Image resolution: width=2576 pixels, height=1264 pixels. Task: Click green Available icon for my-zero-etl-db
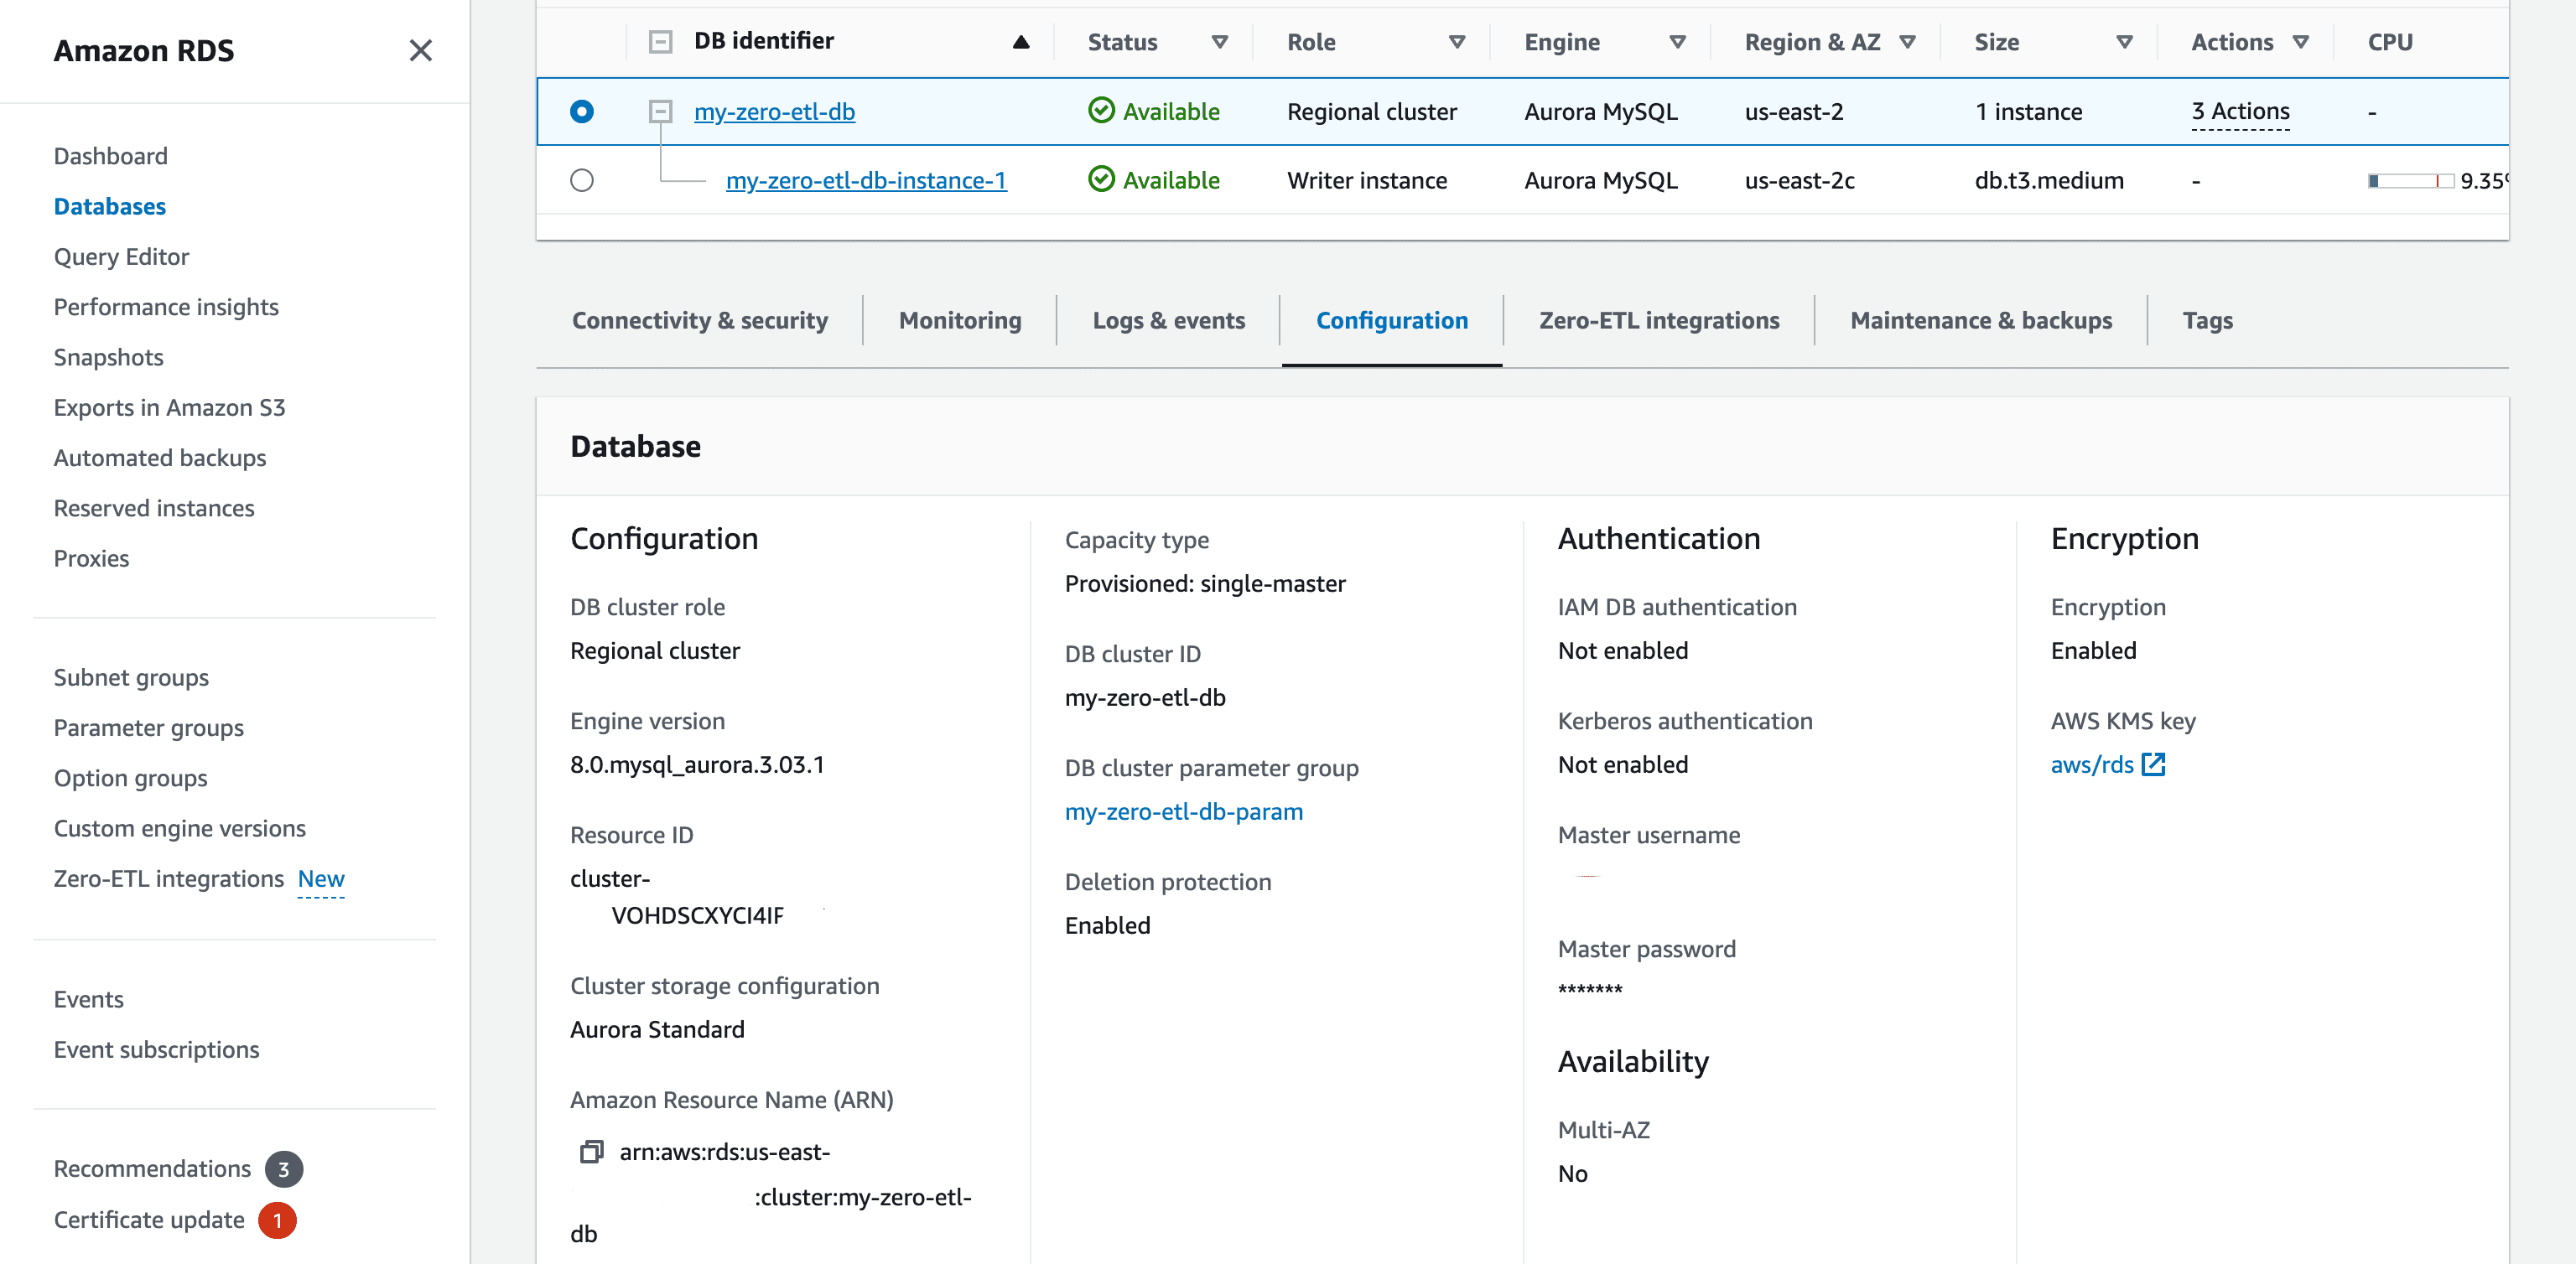(1101, 111)
